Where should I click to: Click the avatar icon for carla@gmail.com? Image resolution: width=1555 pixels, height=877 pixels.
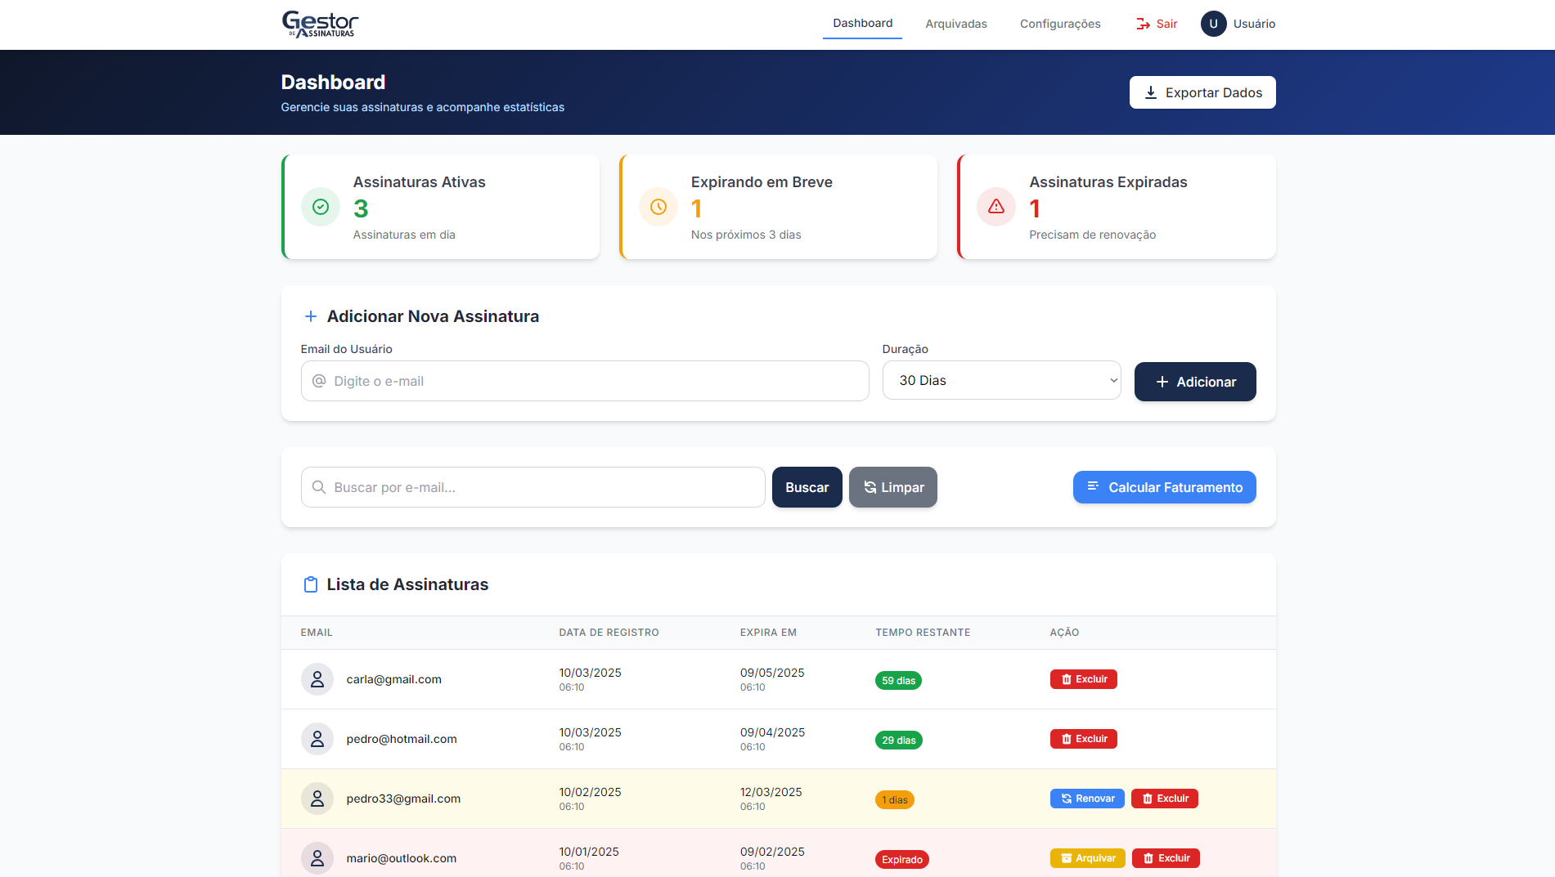point(317,679)
